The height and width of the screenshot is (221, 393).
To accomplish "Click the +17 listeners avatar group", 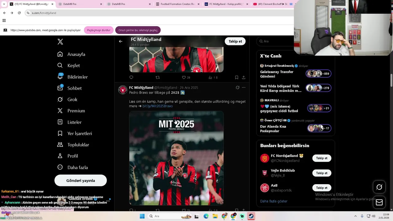I will 319,128.
